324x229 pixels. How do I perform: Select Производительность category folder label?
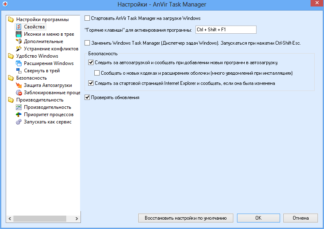[40, 100]
